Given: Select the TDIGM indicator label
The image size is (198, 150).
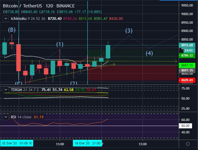Looking at the screenshot, I should [x=16, y=90].
